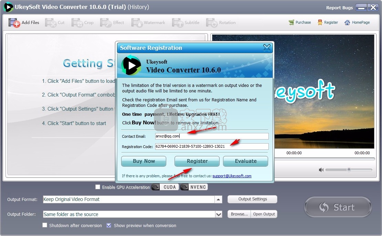Open HomePage via the house icon
Screen dimensions: 382x236
click(x=347, y=22)
